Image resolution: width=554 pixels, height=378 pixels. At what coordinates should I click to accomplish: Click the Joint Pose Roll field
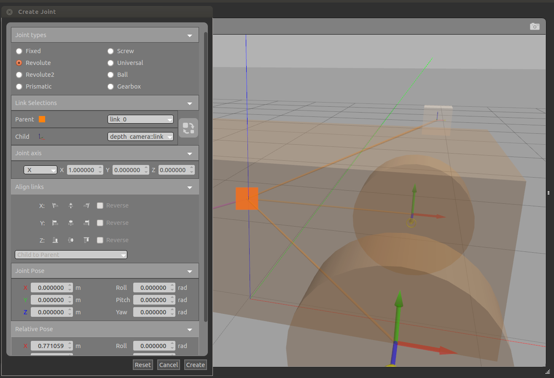click(x=154, y=288)
